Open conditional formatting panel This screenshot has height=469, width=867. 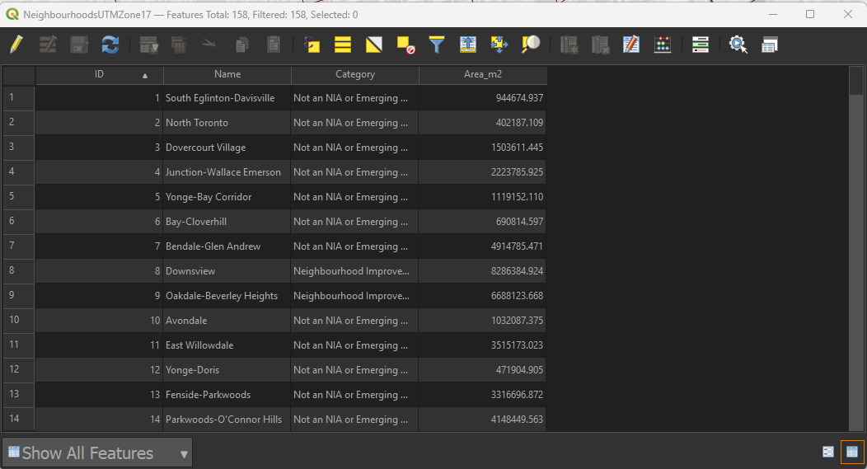[700, 45]
